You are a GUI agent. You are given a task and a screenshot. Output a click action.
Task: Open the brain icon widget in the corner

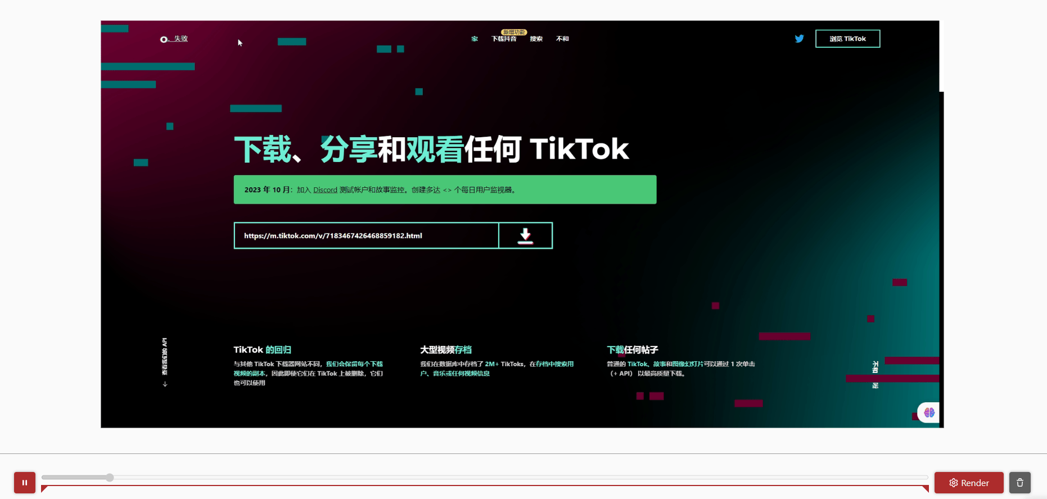coord(929,412)
